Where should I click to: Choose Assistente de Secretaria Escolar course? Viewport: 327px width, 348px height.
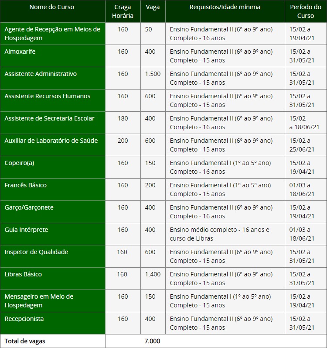click(x=49, y=118)
